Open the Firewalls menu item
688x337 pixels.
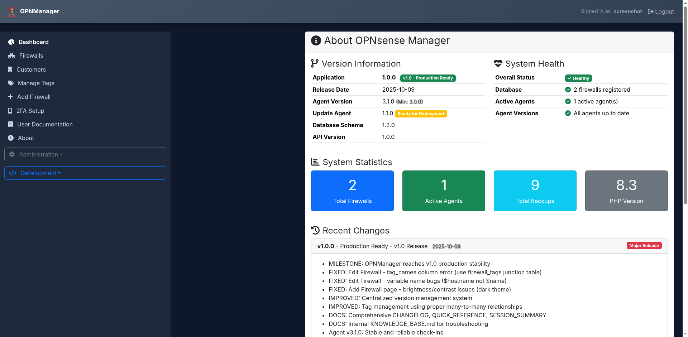pos(31,56)
